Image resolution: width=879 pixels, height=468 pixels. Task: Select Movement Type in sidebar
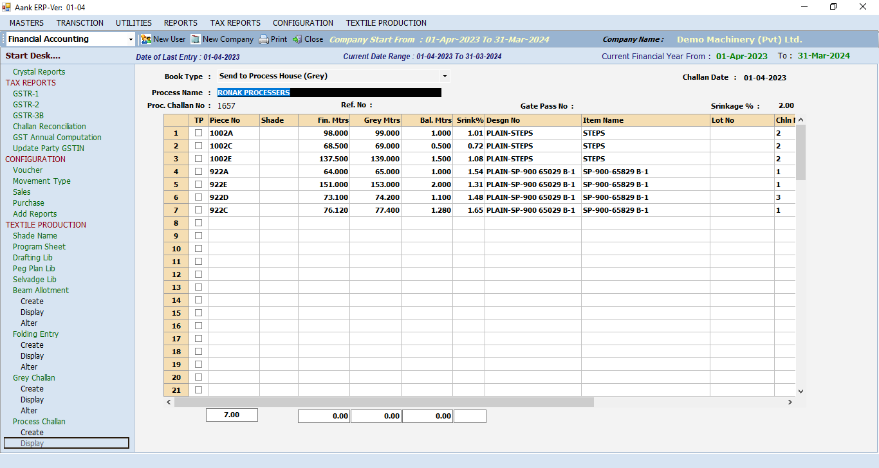[42, 181]
